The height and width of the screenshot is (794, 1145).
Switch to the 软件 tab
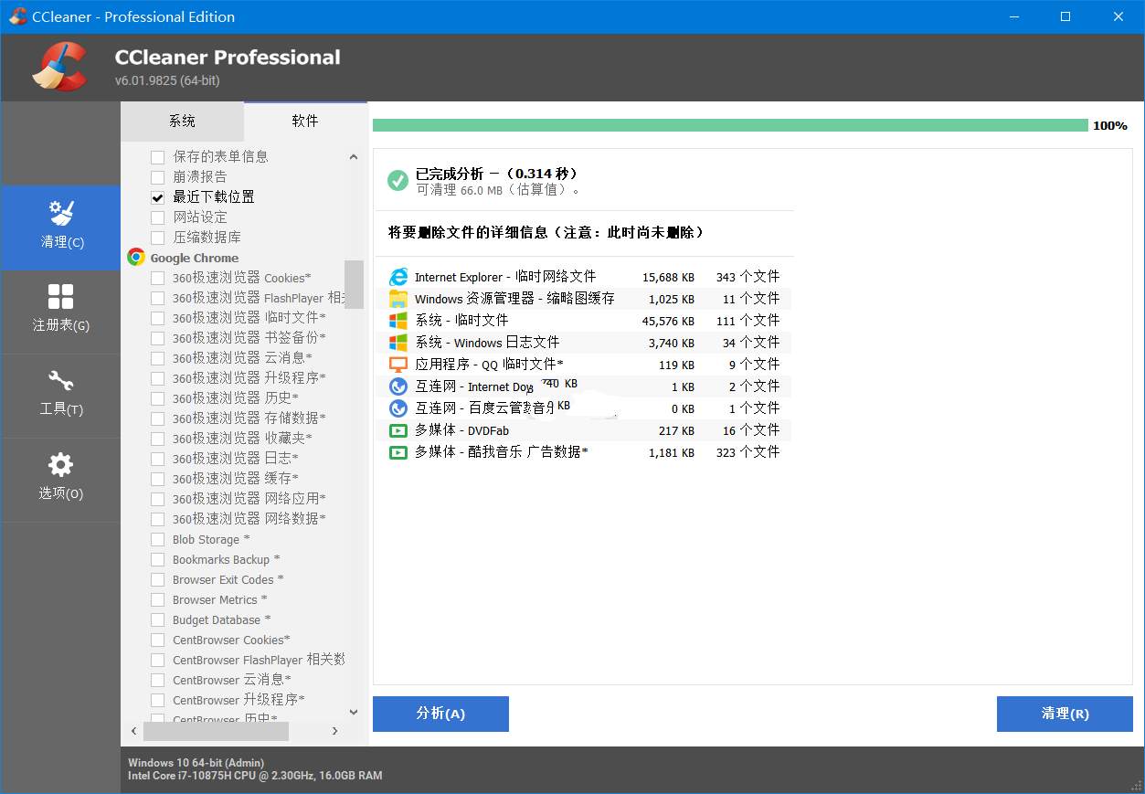tap(304, 120)
